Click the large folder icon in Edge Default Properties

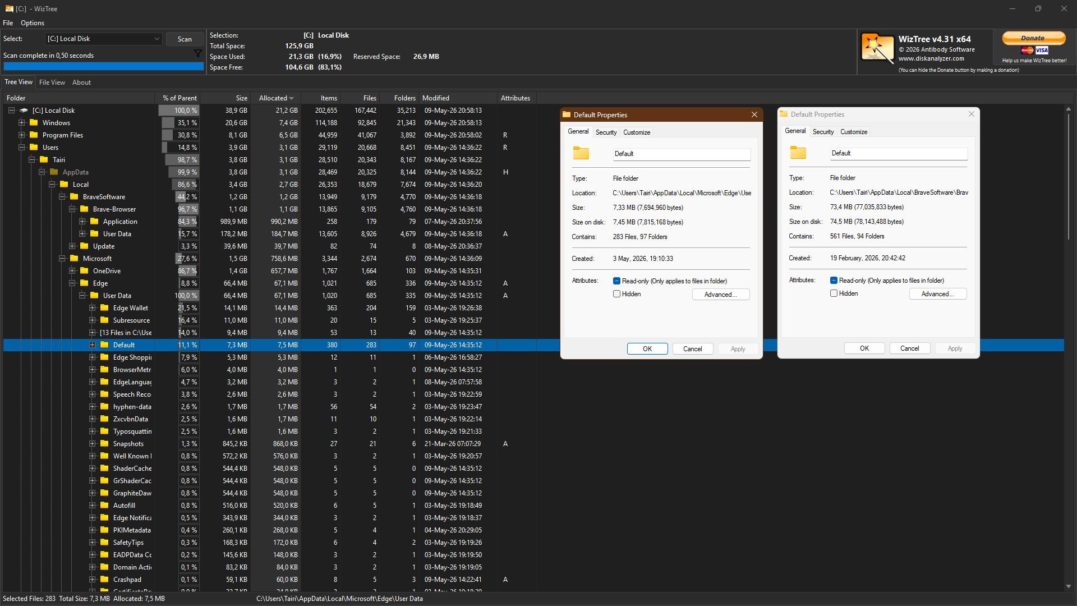click(581, 153)
